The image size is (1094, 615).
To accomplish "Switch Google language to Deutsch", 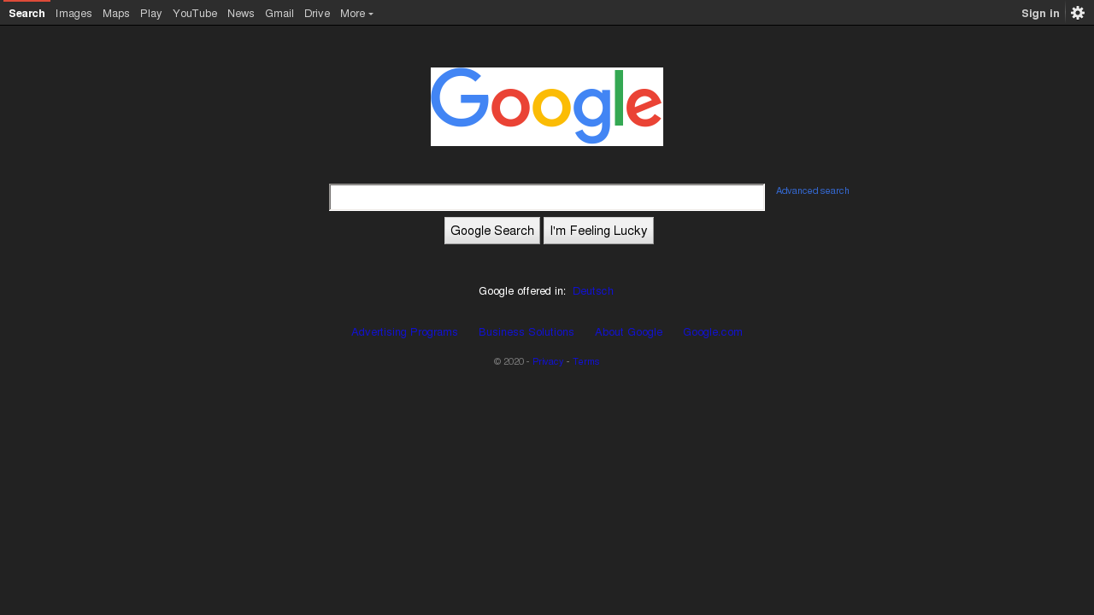I will click(x=593, y=291).
